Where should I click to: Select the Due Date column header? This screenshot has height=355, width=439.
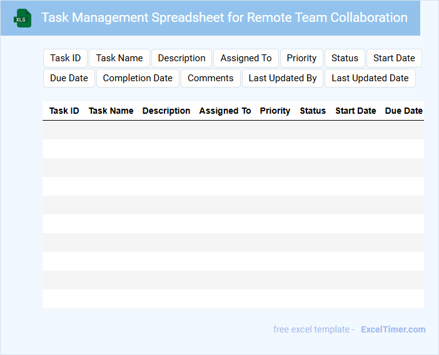coord(403,111)
